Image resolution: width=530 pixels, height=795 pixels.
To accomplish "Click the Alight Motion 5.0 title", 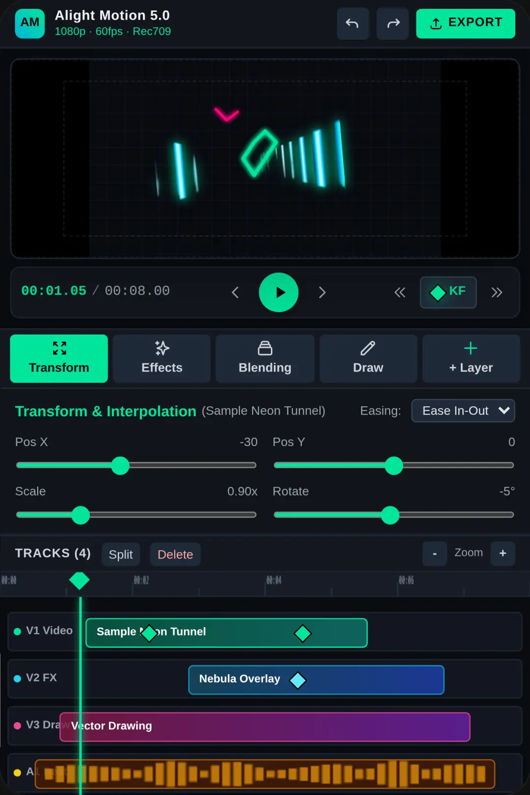I will pos(112,15).
